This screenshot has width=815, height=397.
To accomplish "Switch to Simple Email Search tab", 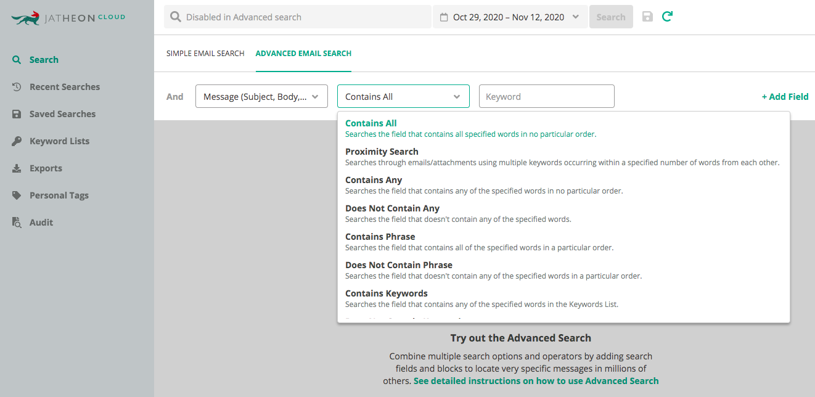I will click(x=205, y=54).
